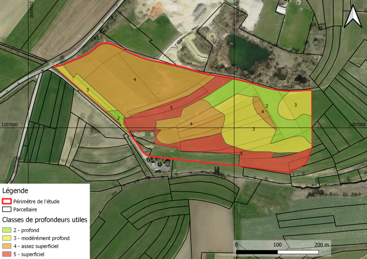
Task: Click the large orange zone labeled 4
Action: (134, 79)
